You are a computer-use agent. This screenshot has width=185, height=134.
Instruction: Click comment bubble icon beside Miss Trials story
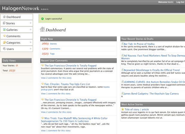(42, 118)
